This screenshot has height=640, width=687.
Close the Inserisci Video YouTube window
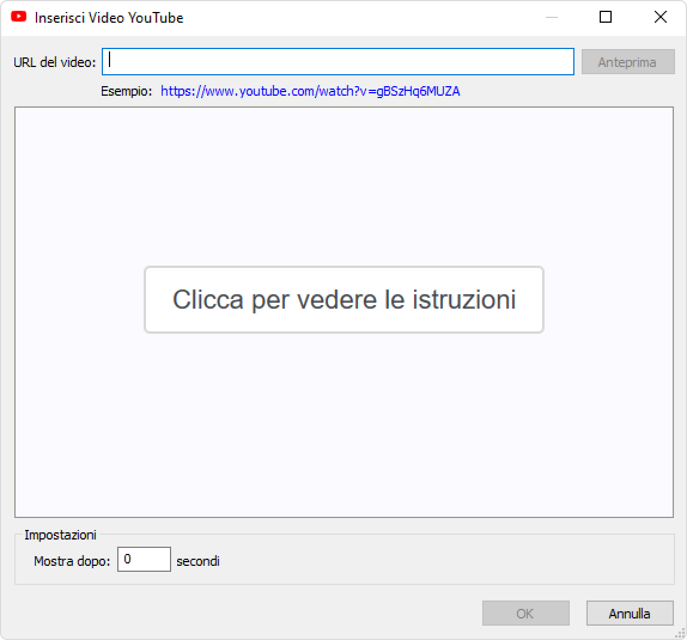[660, 17]
